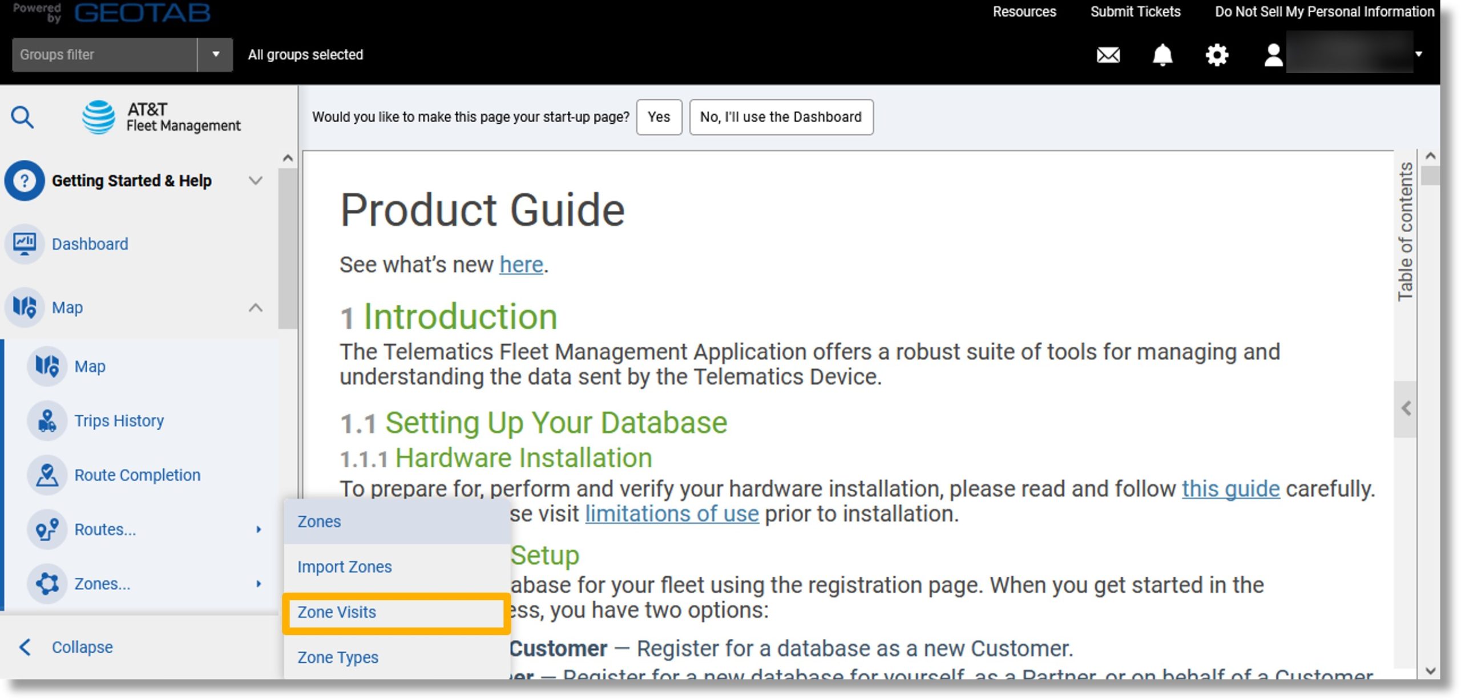This screenshot has width=1461, height=700.
Task: Click No, I'll use the Dashboard
Action: tap(781, 116)
